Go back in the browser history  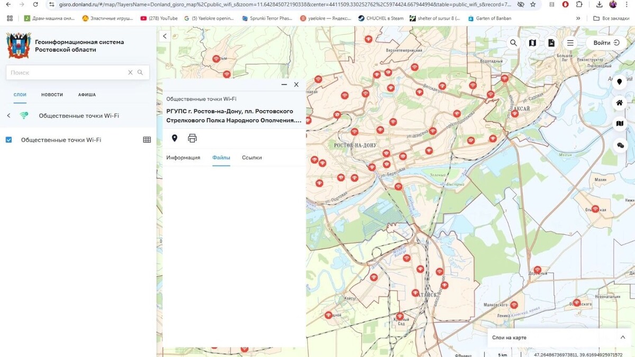click(8, 4)
